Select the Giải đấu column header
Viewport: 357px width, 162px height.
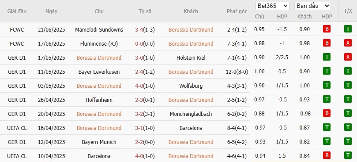[17, 11]
